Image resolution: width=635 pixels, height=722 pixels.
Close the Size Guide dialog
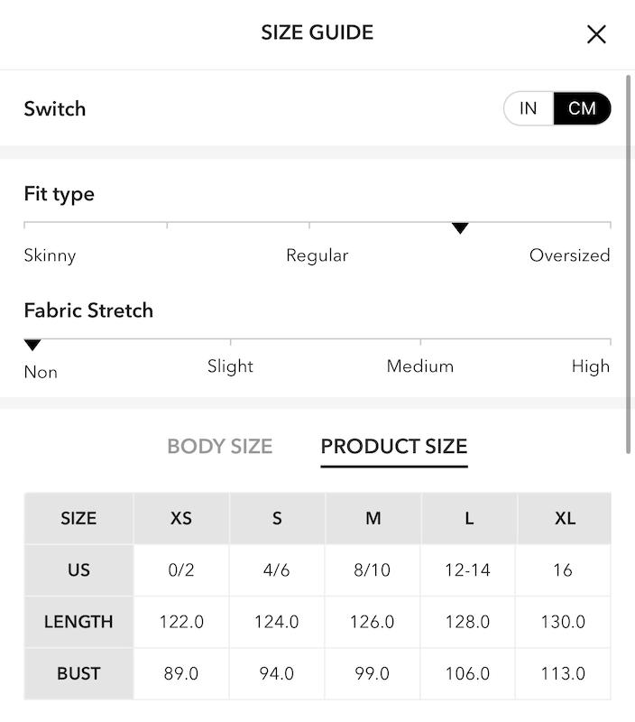point(596,34)
